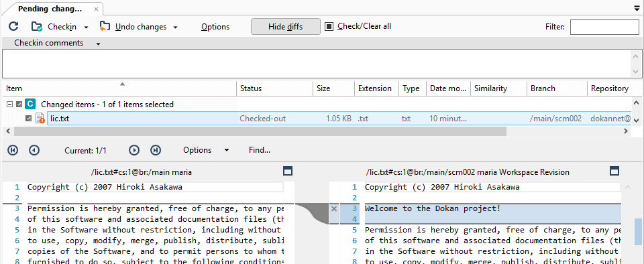Viewport: 644px width, 264px height.
Task: Click the Undo changes icon
Action: (105, 27)
